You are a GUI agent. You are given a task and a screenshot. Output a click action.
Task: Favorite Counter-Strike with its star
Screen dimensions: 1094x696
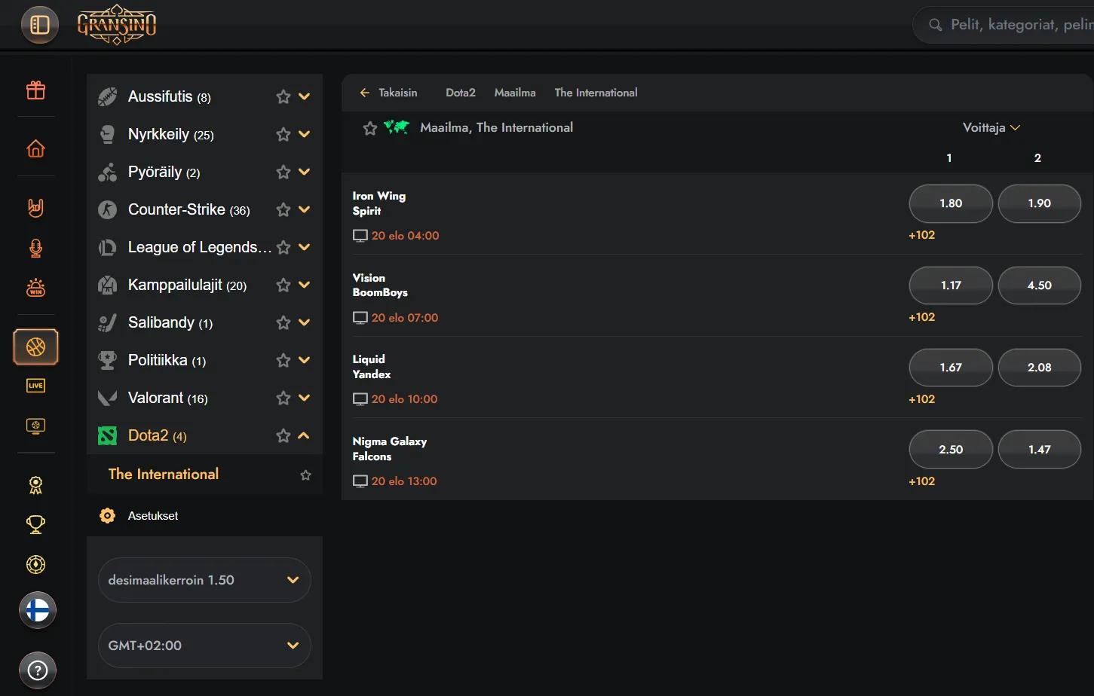(x=283, y=209)
